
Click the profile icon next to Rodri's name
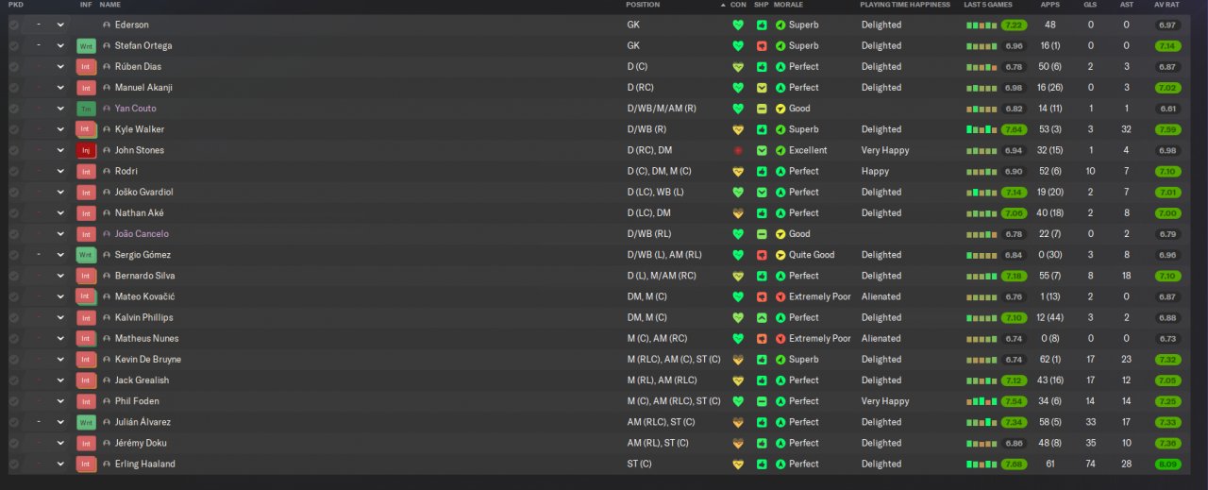pyautogui.click(x=107, y=171)
